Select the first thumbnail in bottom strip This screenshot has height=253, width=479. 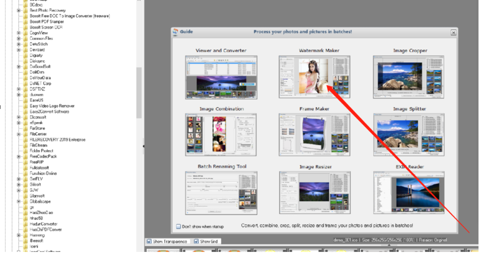163,250
